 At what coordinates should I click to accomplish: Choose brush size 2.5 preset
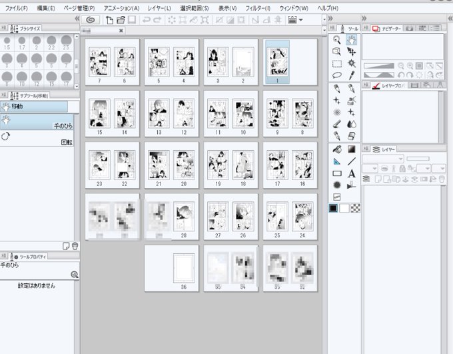tap(67, 43)
